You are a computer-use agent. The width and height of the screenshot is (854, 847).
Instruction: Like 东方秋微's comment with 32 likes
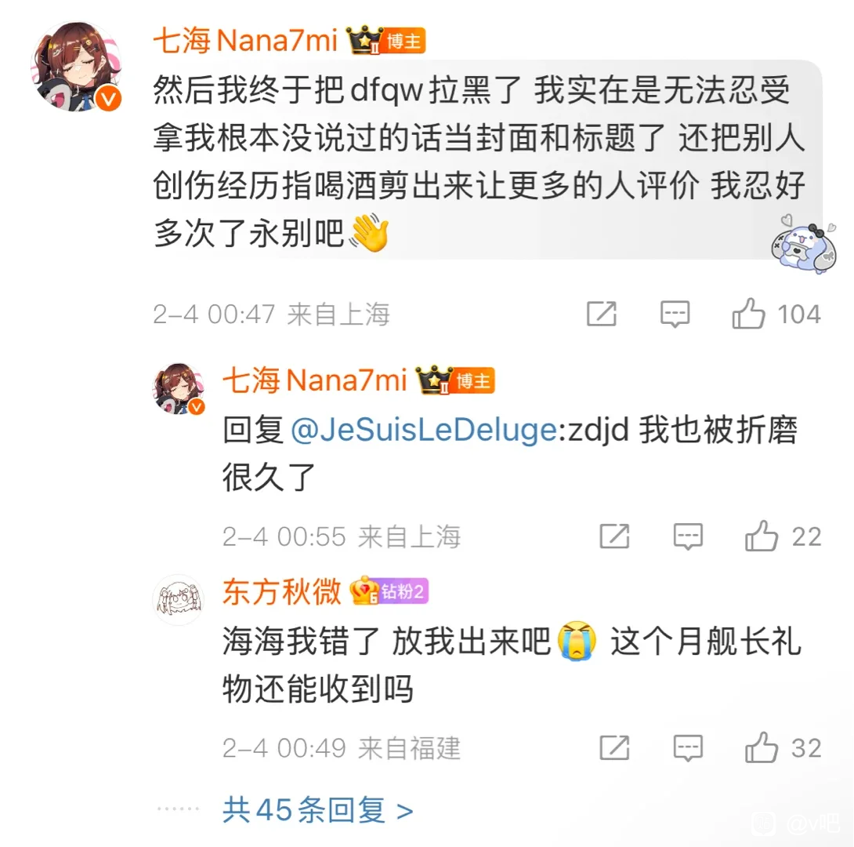(783, 748)
